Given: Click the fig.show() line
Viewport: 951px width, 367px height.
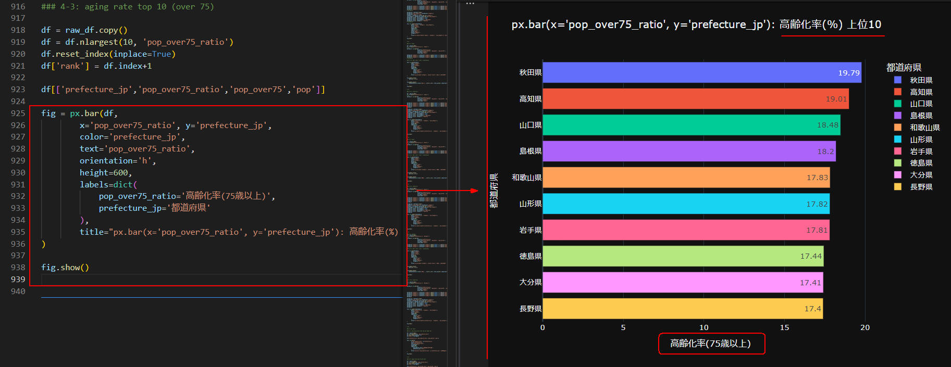Looking at the screenshot, I should 65,268.
